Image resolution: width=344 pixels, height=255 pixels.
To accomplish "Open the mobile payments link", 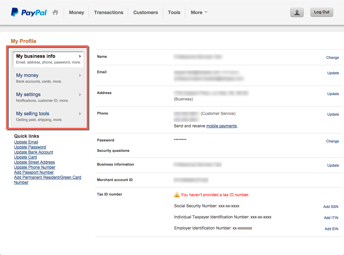I will [222, 126].
